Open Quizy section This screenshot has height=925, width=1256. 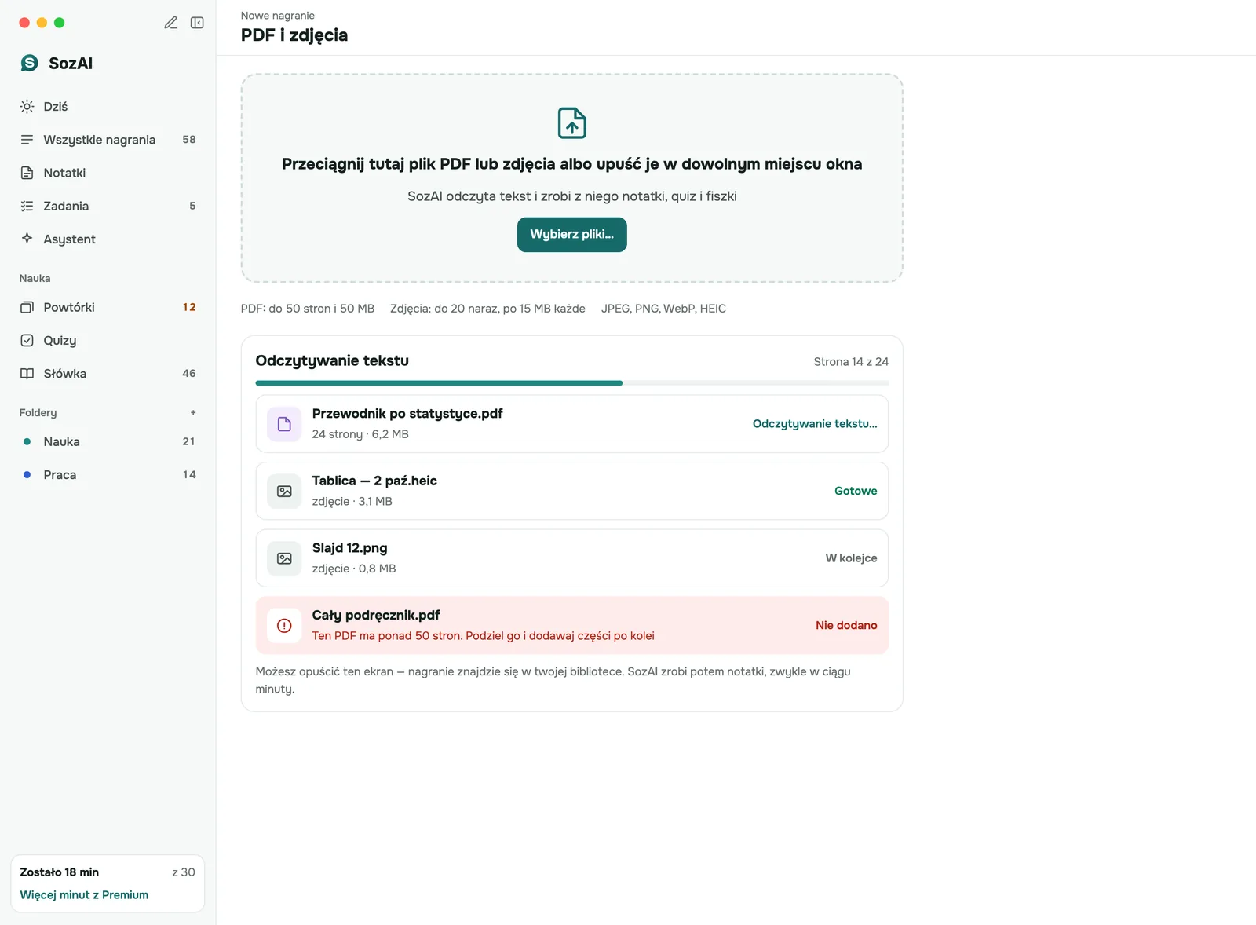(x=108, y=340)
